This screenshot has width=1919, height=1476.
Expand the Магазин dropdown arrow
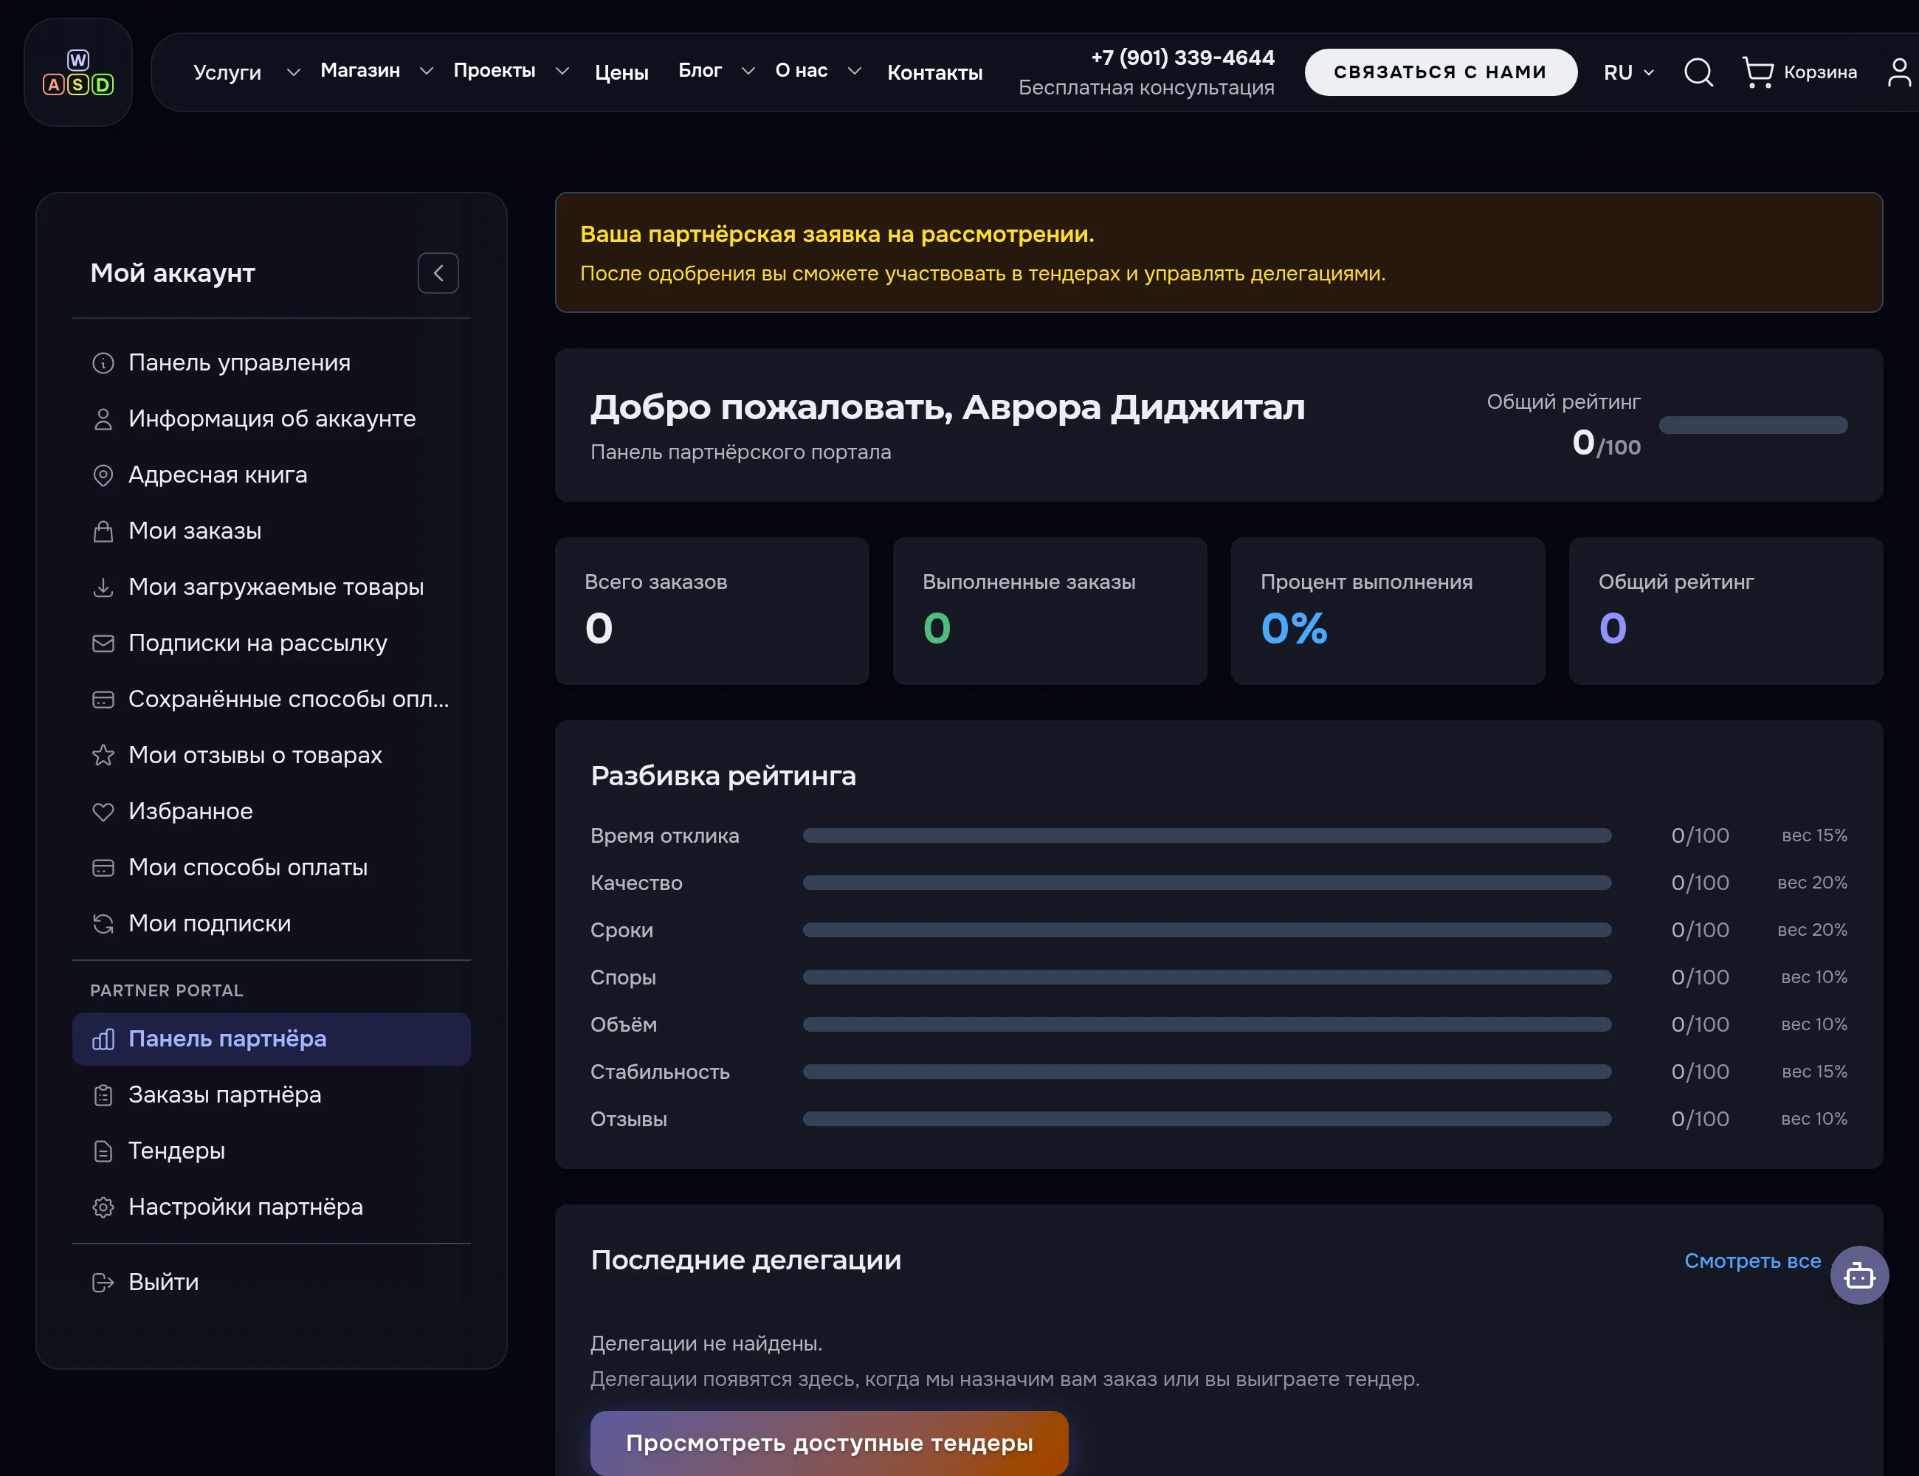426,71
